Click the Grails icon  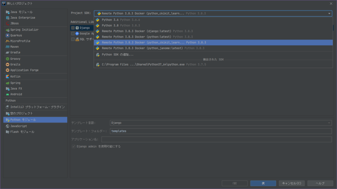(x=8, y=65)
